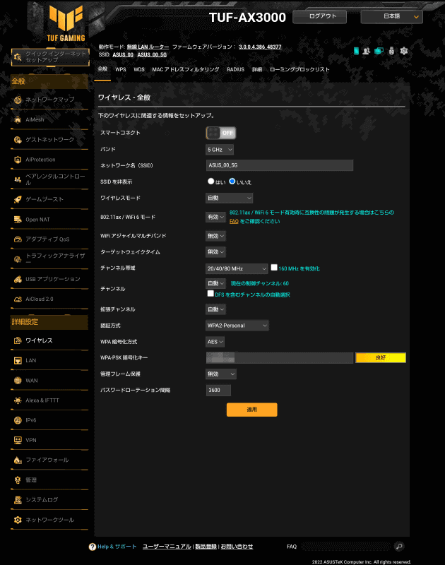Viewport: 445px width, 565px height.
Task: Open the バンド 5 GHz dropdown
Action: 220,150
